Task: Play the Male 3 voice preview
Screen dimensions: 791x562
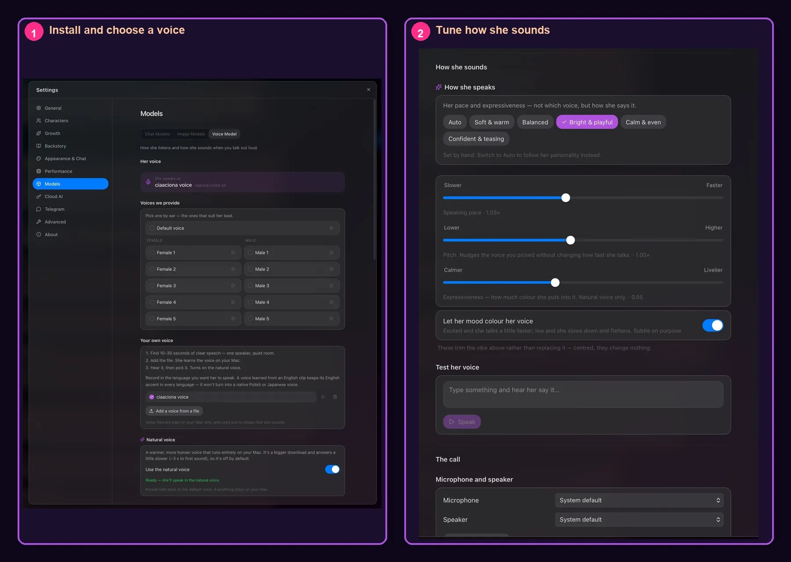Action: pos(332,286)
